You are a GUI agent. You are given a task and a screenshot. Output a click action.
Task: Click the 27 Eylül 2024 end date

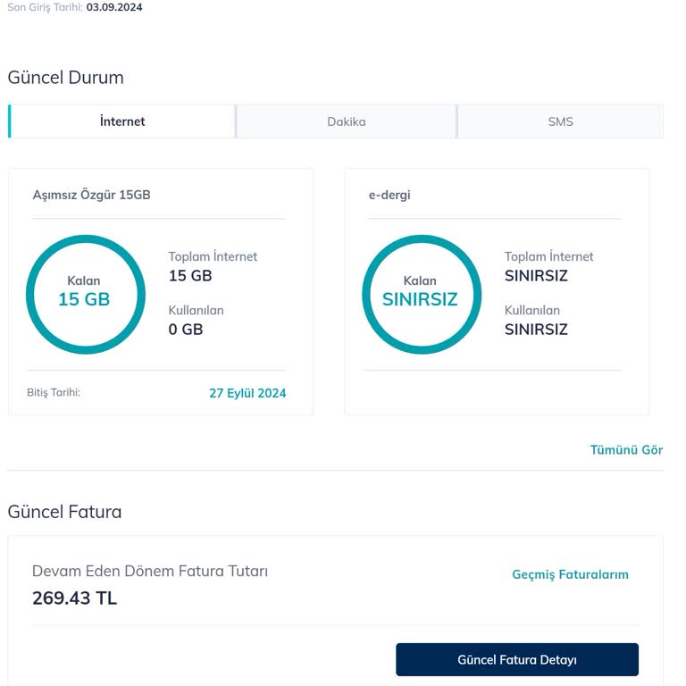point(247,393)
